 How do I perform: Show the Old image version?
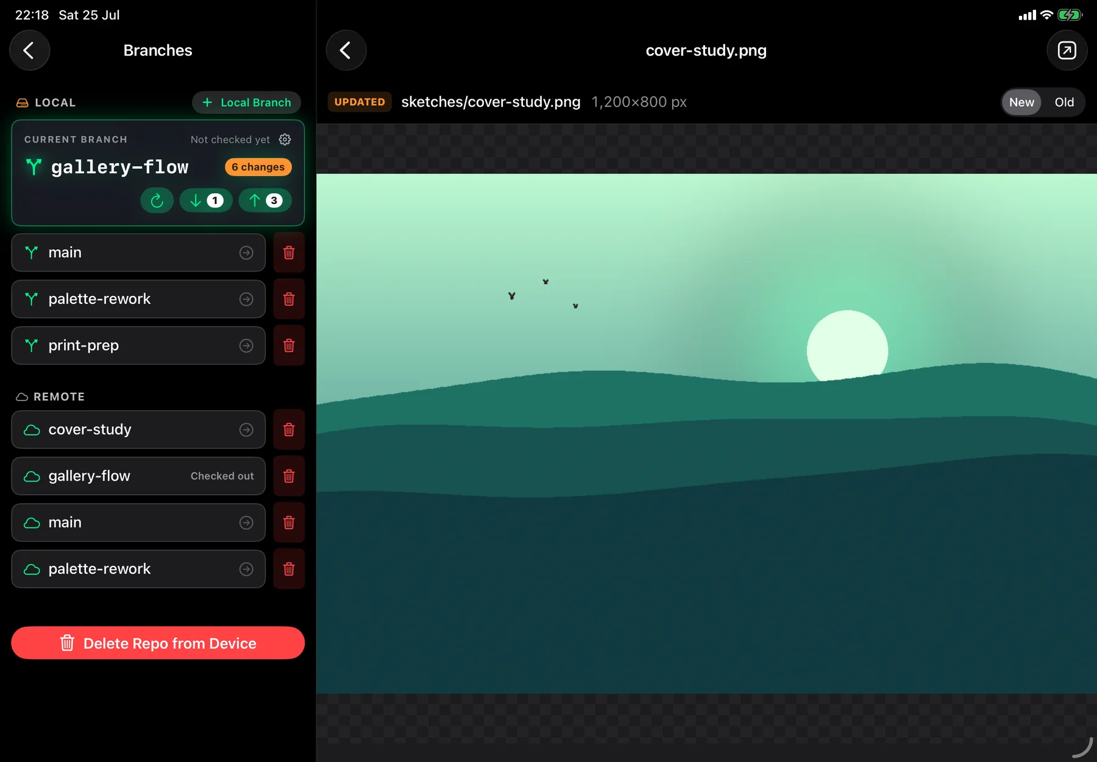[1064, 102]
